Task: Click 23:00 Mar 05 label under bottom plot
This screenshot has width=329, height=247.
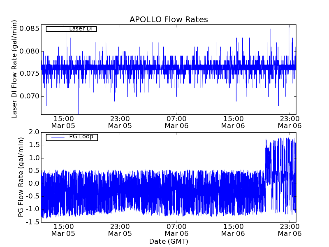Action: [x=120, y=230]
